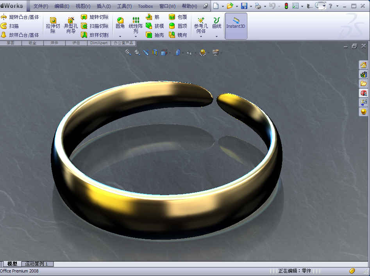The height and width of the screenshot is (276, 370).
Task: Open the 异型孔向导 hole wizard
Action: point(71,25)
